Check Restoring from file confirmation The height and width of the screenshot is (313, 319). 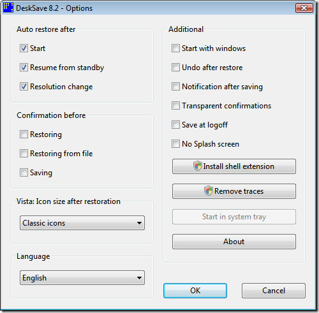point(24,154)
